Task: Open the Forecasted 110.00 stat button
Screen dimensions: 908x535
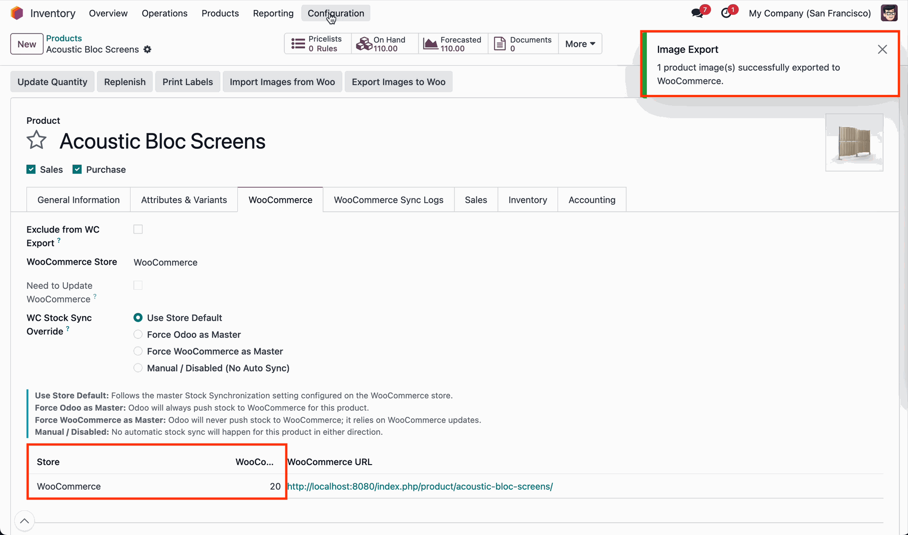Action: [453, 44]
